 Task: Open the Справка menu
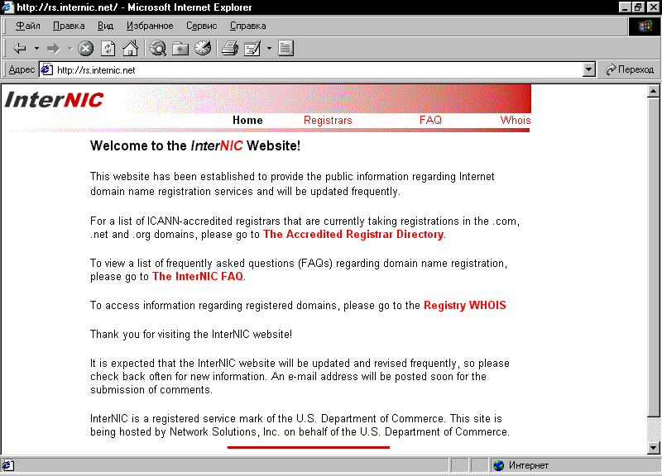click(247, 26)
